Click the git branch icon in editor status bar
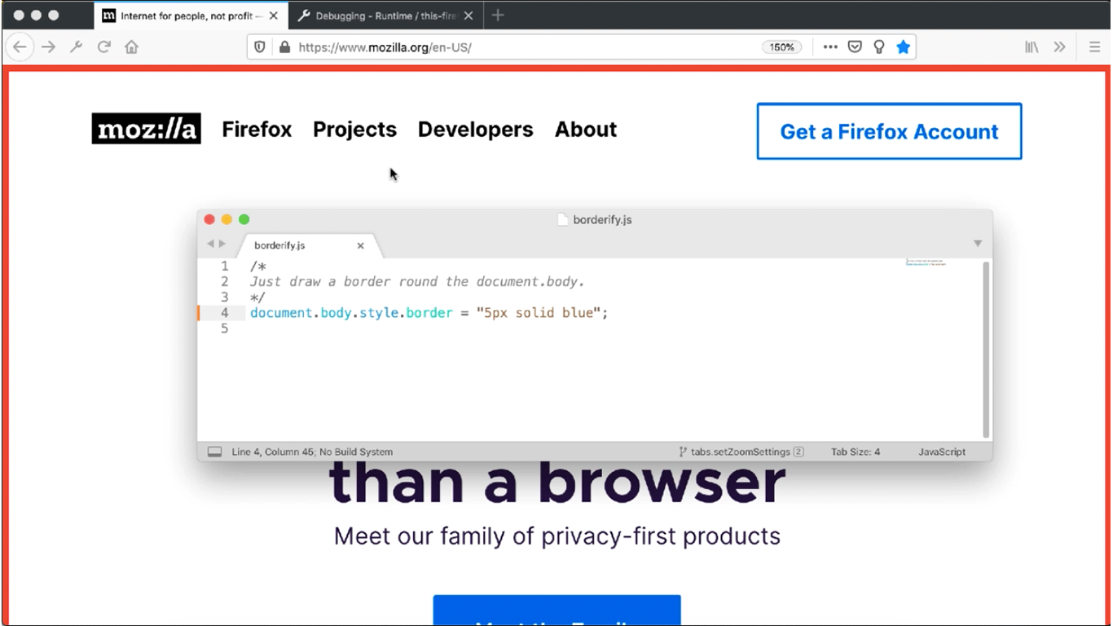Viewport: 1113px width, 626px height. (681, 452)
